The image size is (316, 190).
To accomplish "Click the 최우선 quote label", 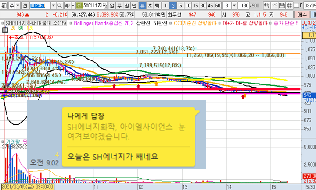I will [174, 14].
